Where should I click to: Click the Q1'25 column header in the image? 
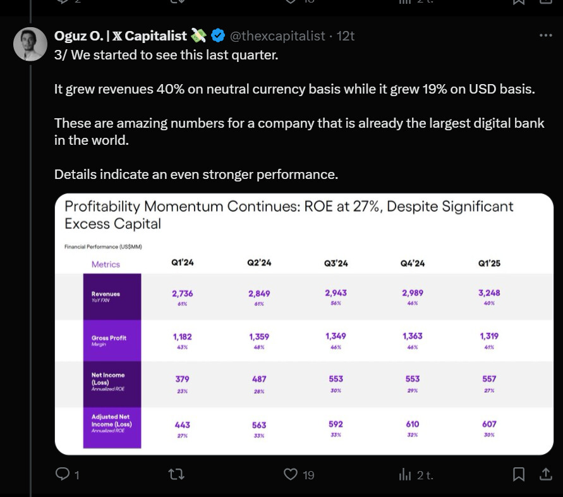point(489,263)
